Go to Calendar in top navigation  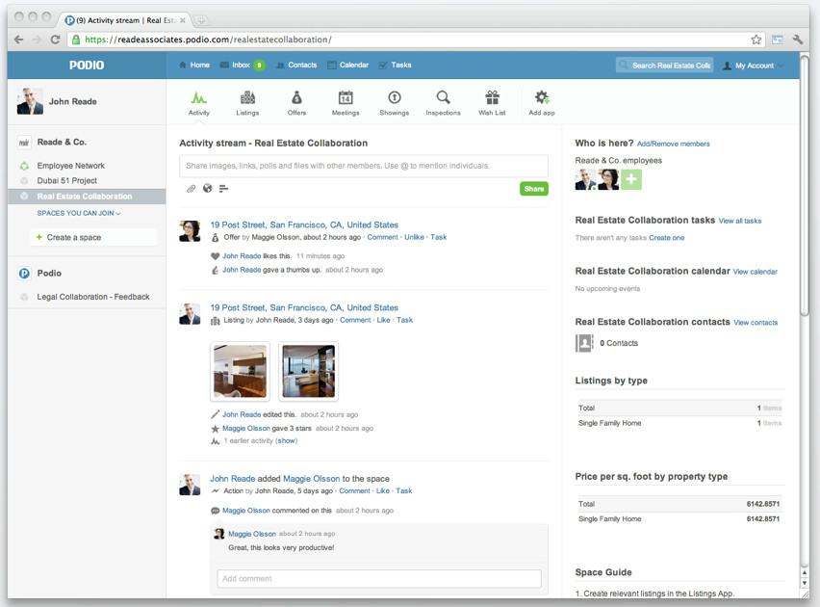point(348,66)
